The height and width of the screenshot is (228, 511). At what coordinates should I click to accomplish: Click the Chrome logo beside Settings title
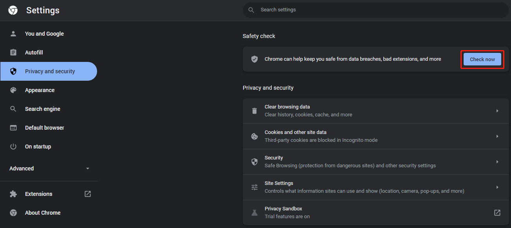(13, 10)
